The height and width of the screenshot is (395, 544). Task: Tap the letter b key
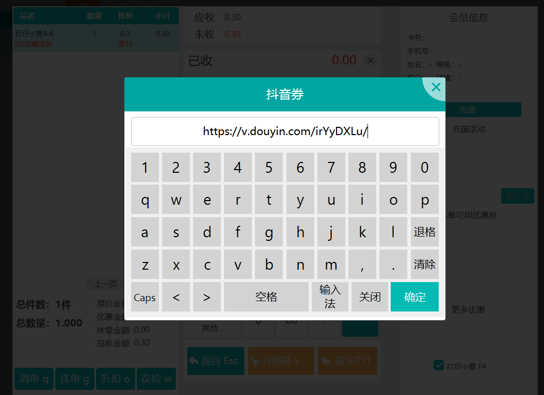(269, 265)
